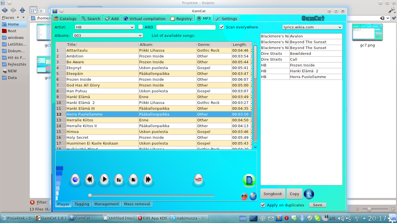397x223 pixels.
Task: Open the Artist dropdown showing HB
Action: coord(105,27)
